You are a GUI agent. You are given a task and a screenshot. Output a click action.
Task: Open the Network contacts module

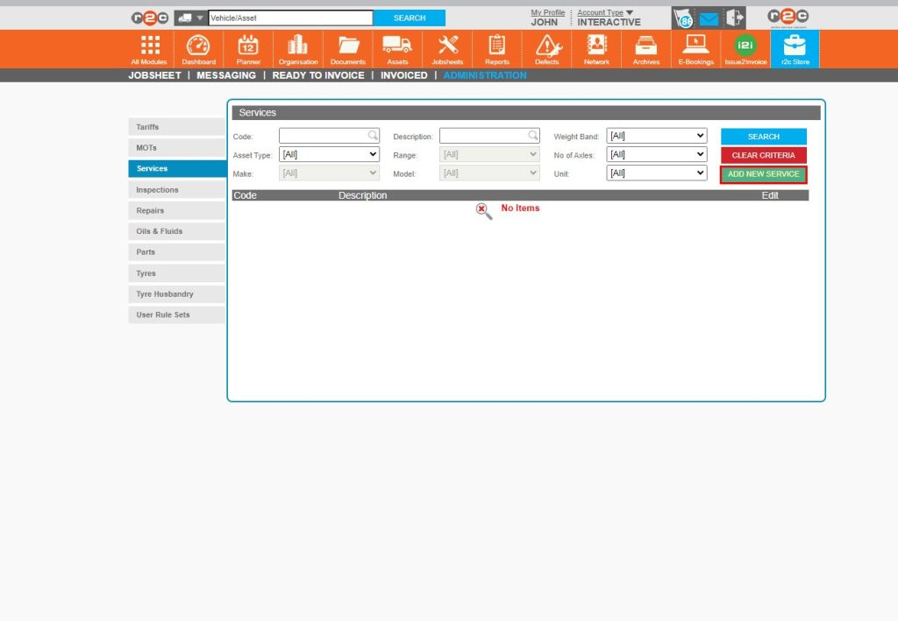point(596,50)
